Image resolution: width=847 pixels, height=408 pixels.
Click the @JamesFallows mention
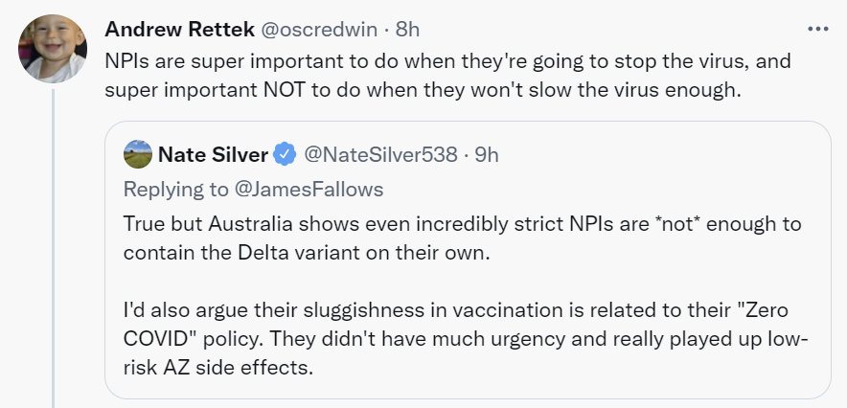click(310, 189)
